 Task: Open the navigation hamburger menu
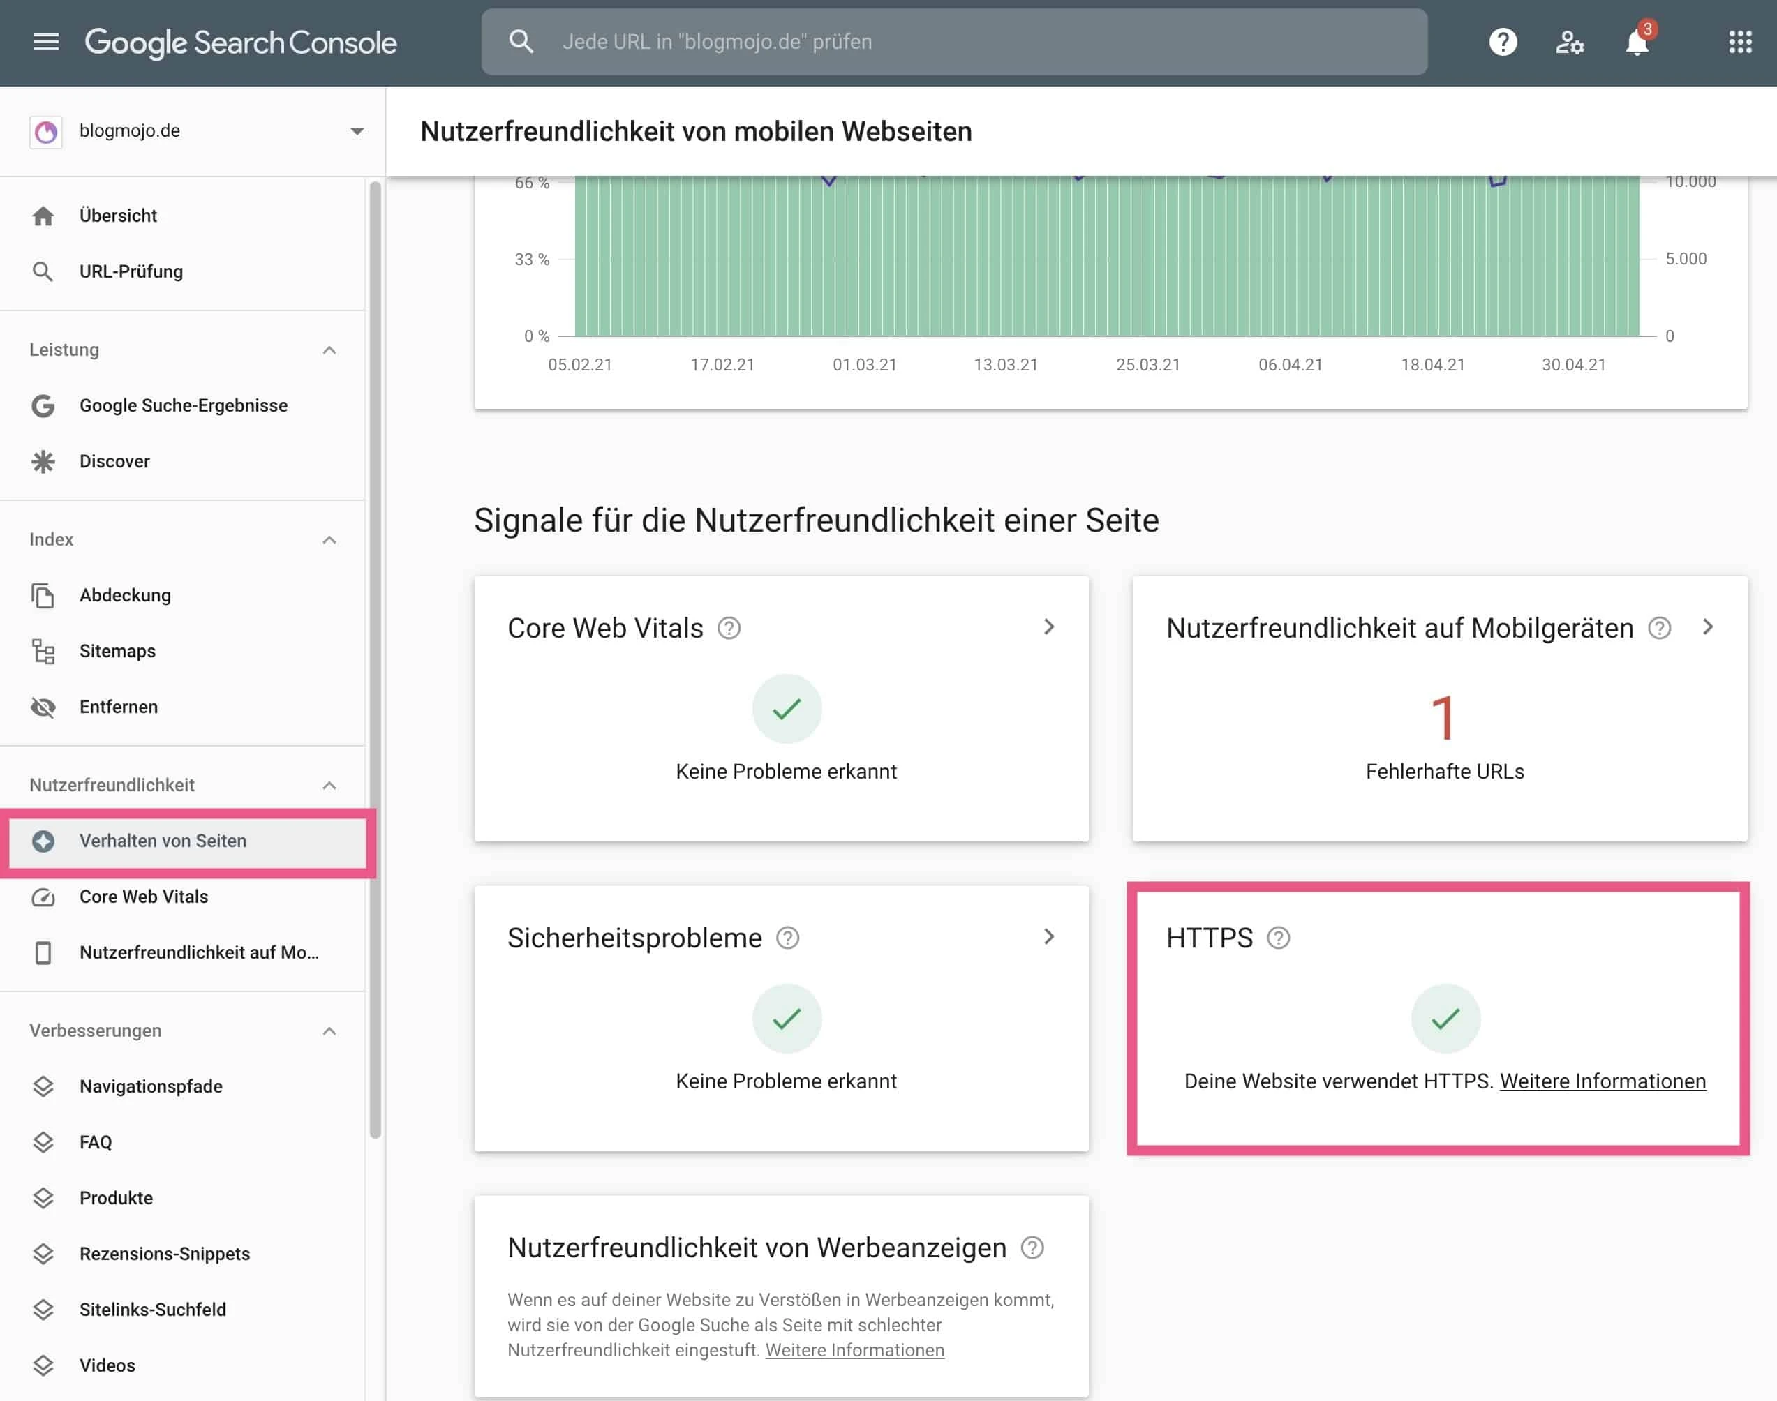[46, 42]
